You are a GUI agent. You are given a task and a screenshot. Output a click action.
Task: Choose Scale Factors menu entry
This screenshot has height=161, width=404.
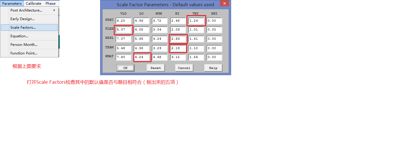pos(29,28)
